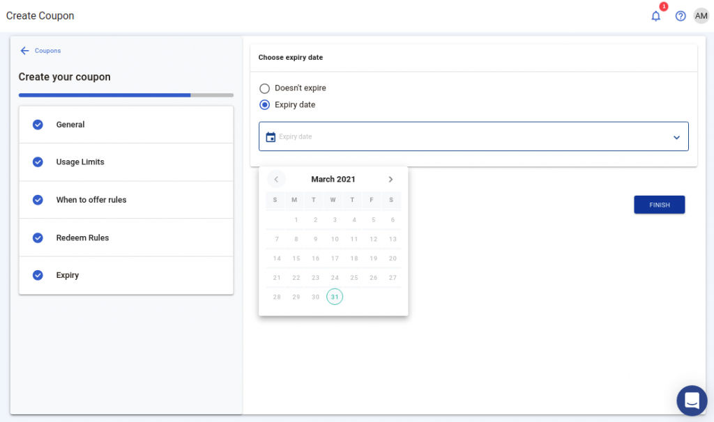Return to the Coupons list link

[48, 50]
